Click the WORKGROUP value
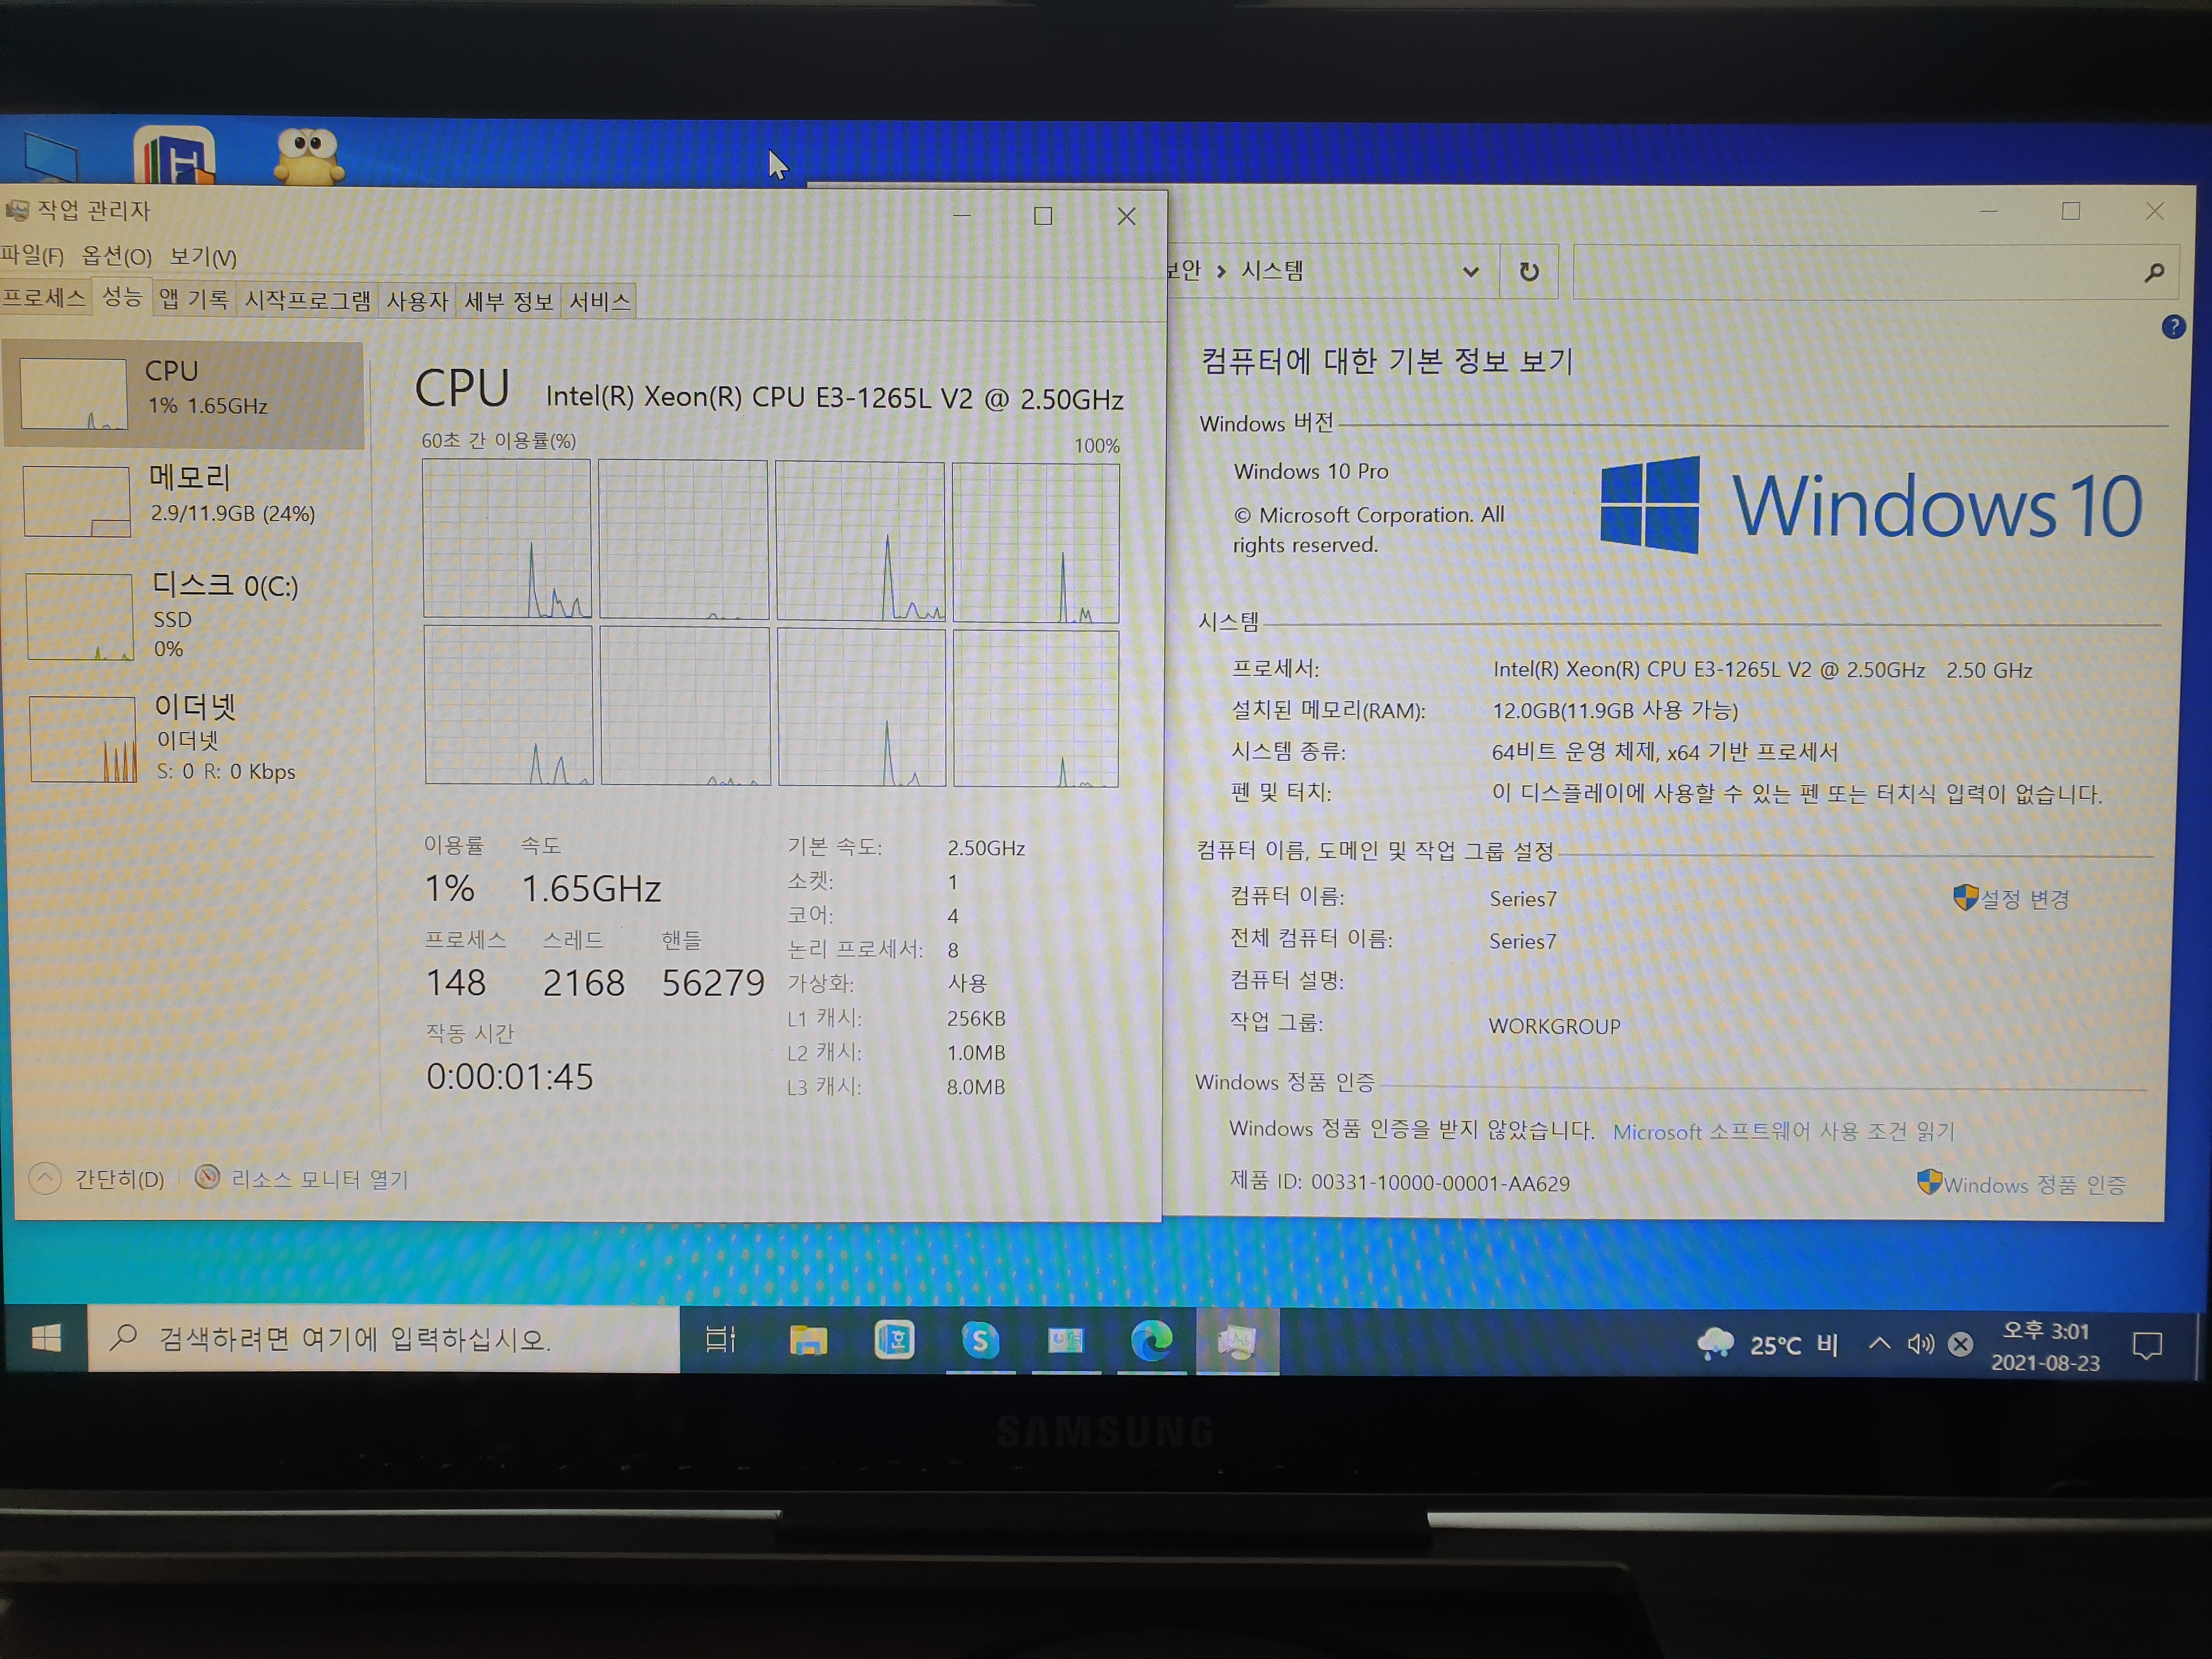This screenshot has width=2212, height=1659. 1554,1026
